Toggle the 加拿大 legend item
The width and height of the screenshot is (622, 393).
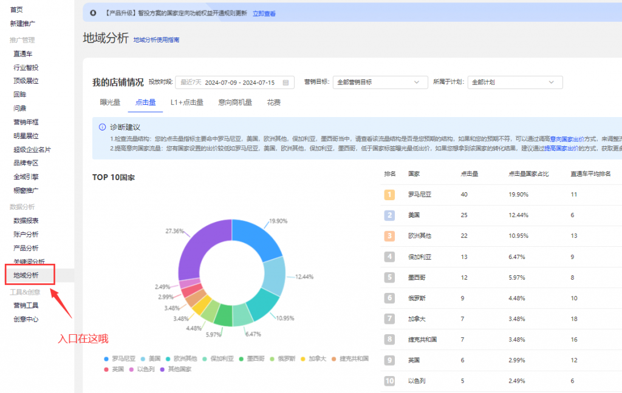(x=313, y=358)
